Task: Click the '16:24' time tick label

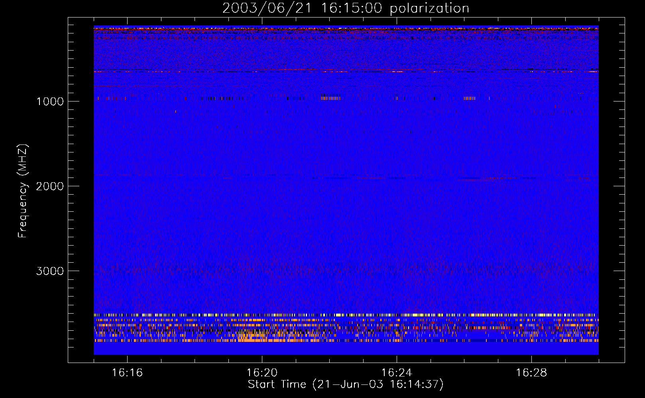Action: coord(397,373)
